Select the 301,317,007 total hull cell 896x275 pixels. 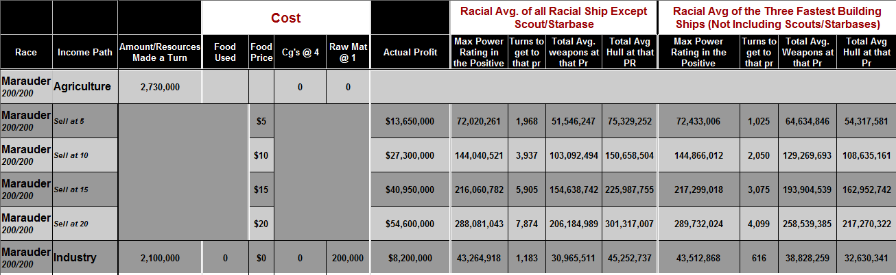click(x=630, y=224)
